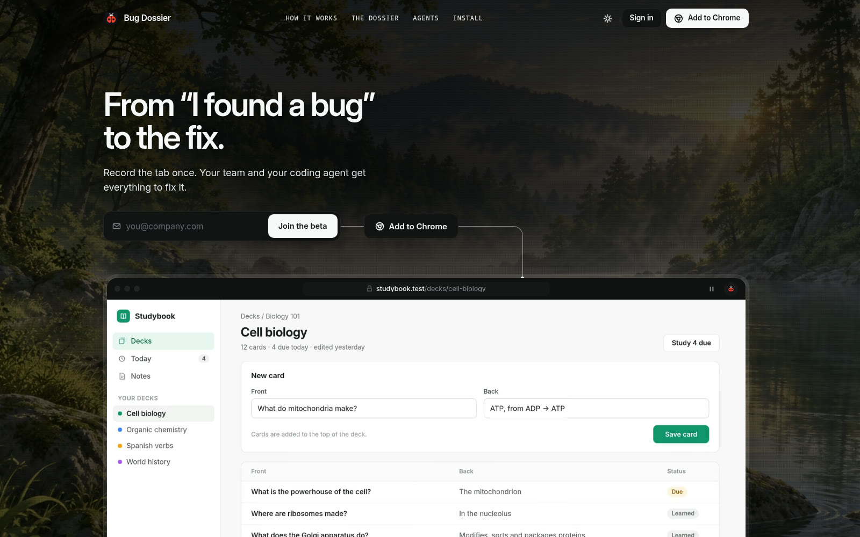Click Join the beta button
Viewport: 860px width, 537px height.
[x=303, y=226]
